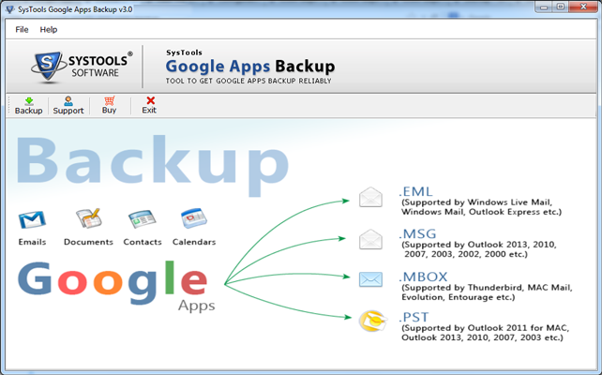Screen dimensions: 602x375
Task: Click 'TOOL TO GET GOOGLE APPS BACKUP RELIABLY' tagline
Action: [248, 81]
